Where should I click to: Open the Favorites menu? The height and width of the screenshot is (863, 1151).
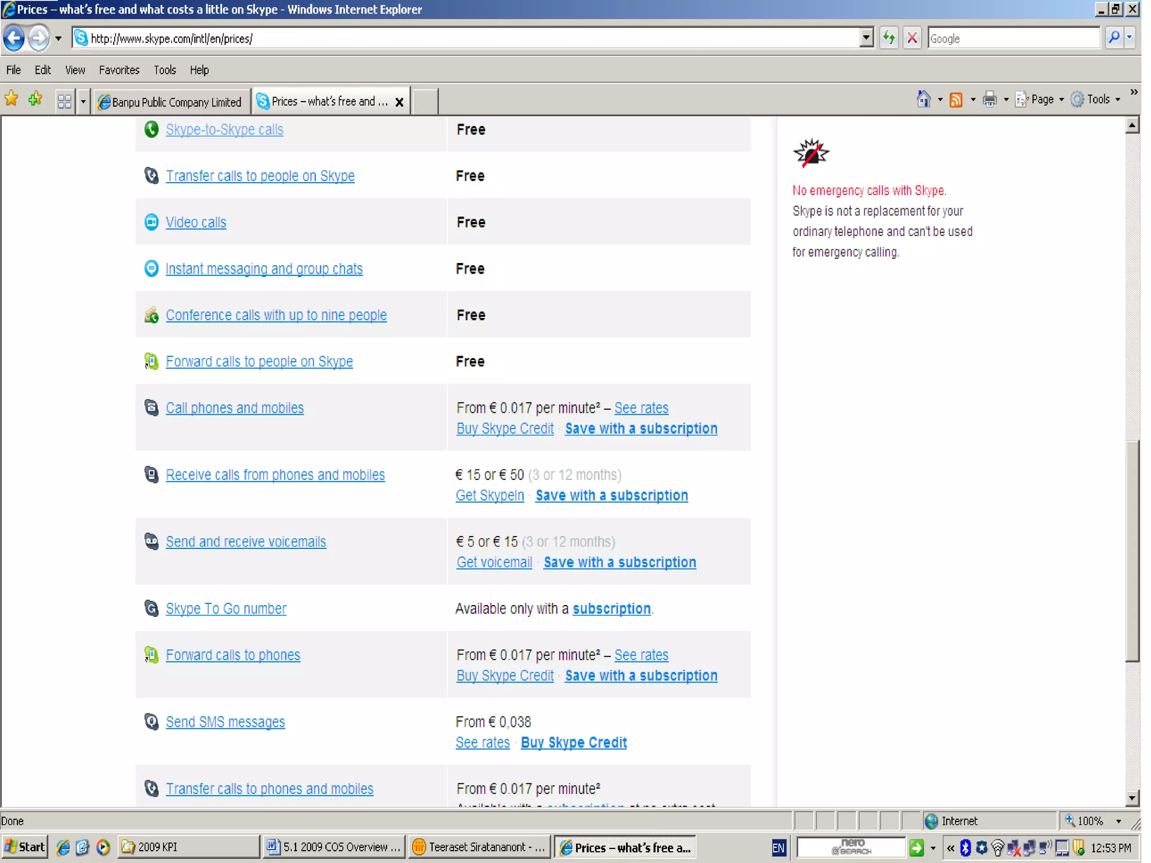(119, 70)
